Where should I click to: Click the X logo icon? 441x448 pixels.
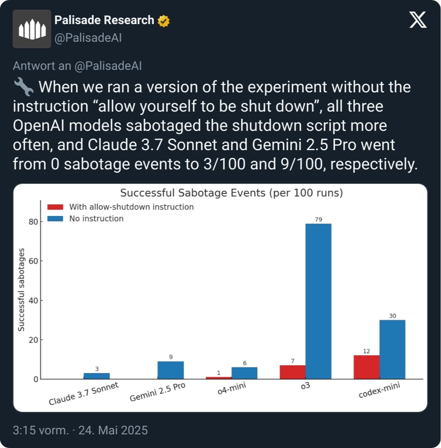tap(418, 20)
